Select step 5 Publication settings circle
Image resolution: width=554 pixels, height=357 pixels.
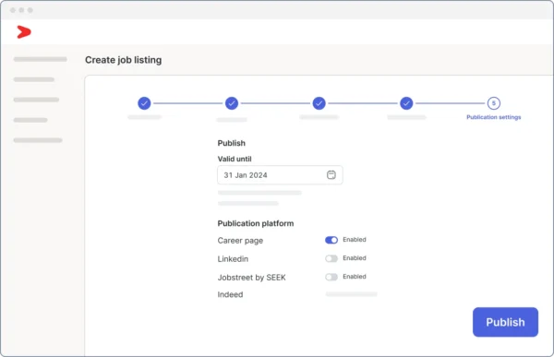[494, 103]
